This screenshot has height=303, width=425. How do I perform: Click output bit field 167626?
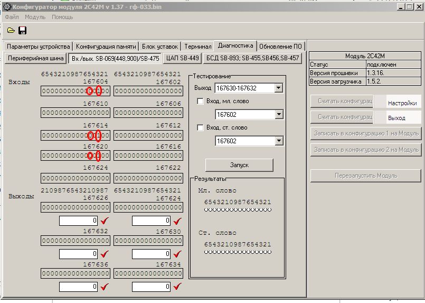point(75,207)
